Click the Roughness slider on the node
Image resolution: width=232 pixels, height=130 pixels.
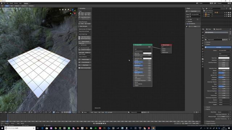point(142,65)
